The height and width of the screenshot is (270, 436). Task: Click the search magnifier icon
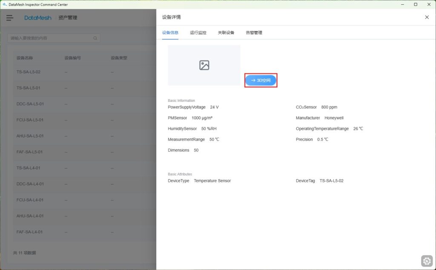click(x=95, y=38)
